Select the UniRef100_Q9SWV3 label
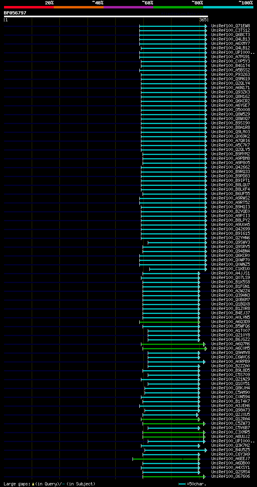This screenshot has height=487, width=257. (x=230, y=242)
